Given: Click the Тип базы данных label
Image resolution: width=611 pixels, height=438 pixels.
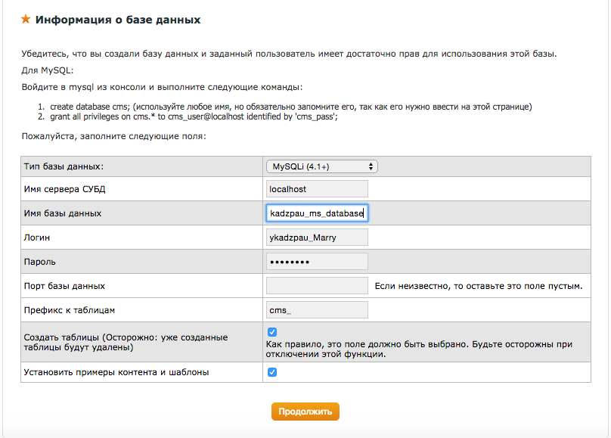Looking at the screenshot, I should point(64,166).
